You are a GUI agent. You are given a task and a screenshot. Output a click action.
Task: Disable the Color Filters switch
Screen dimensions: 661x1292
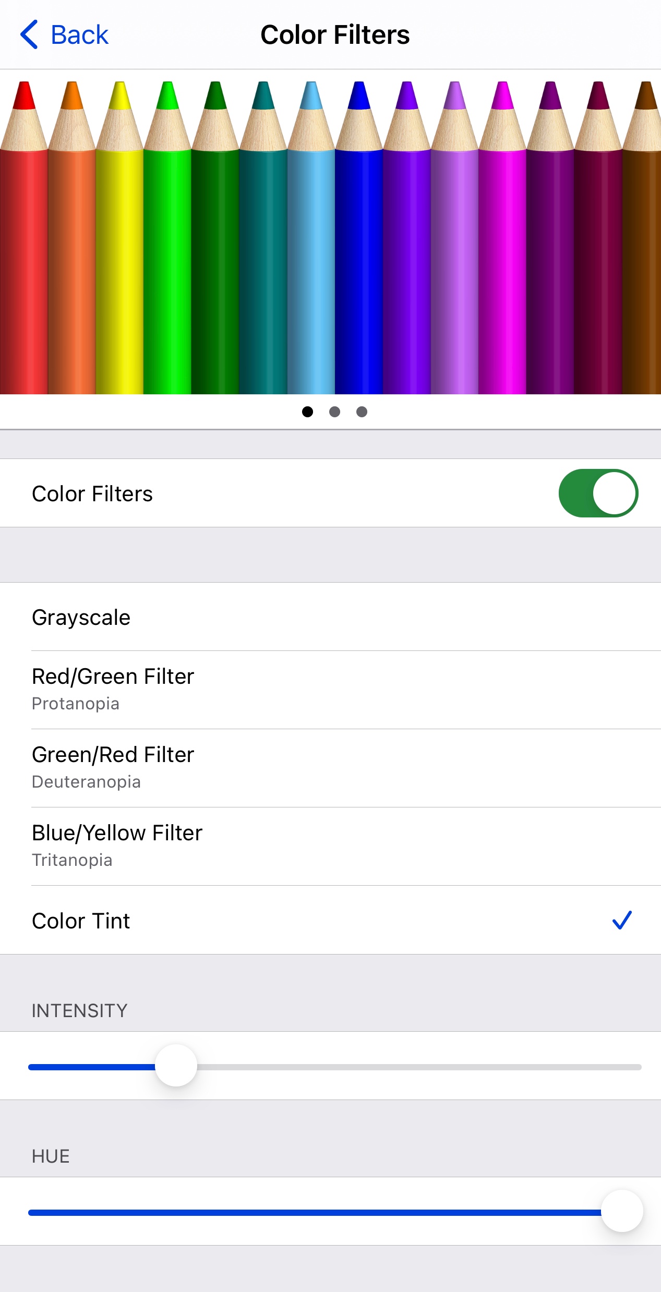(598, 493)
